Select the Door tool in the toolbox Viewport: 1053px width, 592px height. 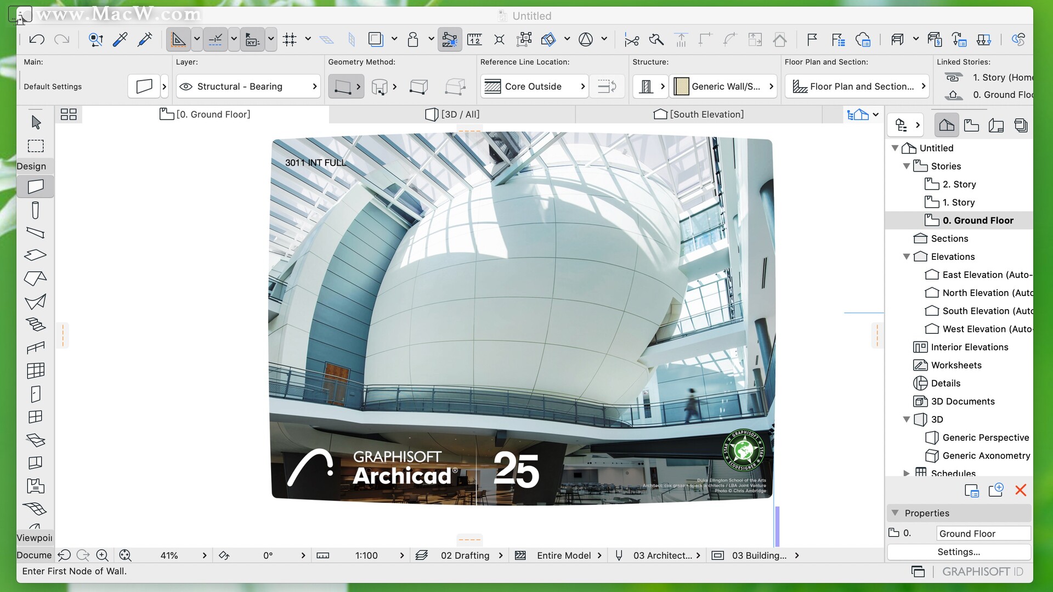click(35, 394)
